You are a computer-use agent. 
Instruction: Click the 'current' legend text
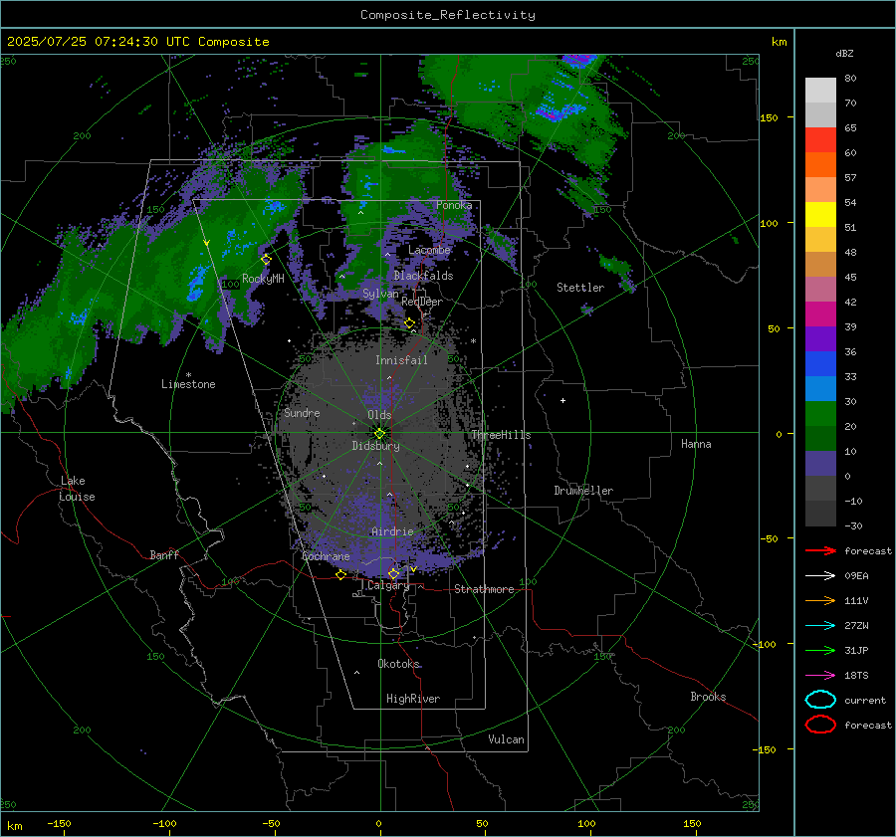865,700
